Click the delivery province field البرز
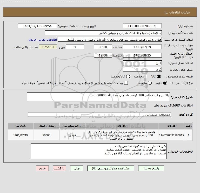 pos(142,63)
